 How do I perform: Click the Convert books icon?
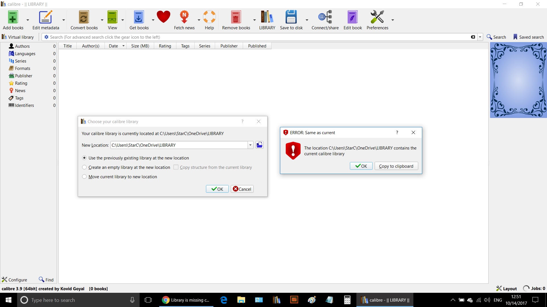pos(84,17)
